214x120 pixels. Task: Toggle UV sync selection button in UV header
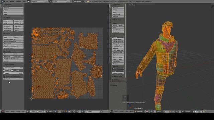[60, 112]
